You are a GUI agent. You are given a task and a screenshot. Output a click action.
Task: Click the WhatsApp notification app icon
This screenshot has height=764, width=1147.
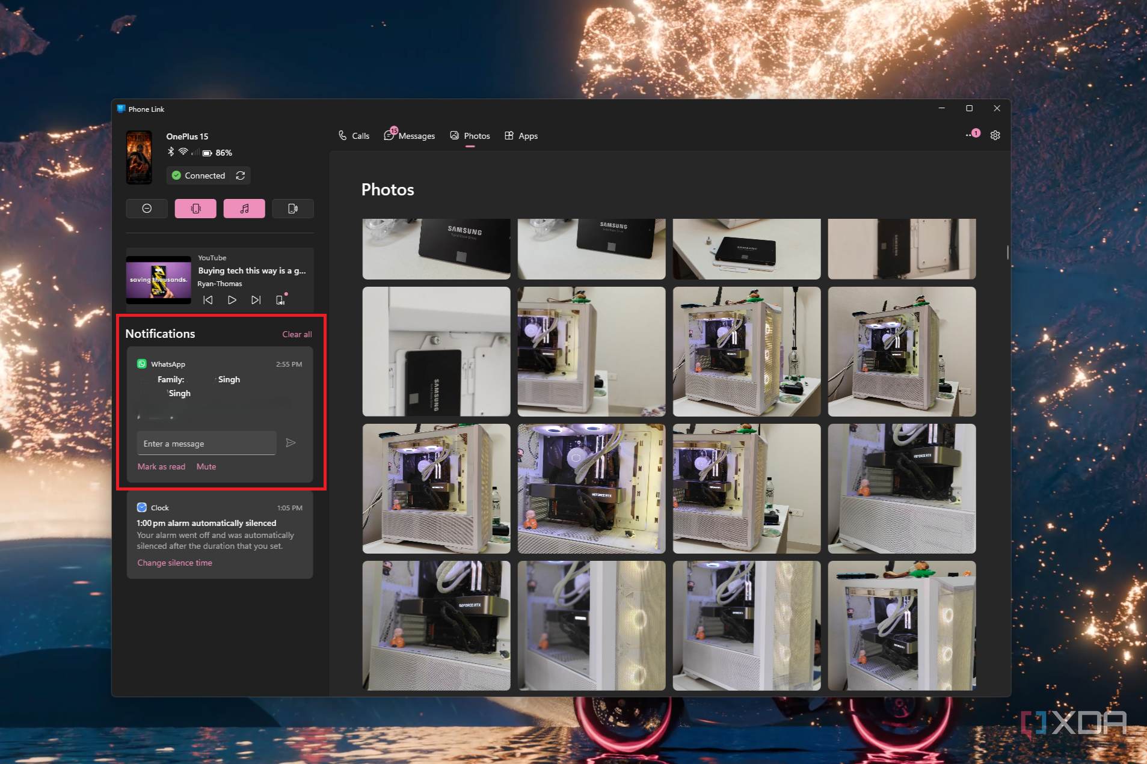[x=142, y=364]
